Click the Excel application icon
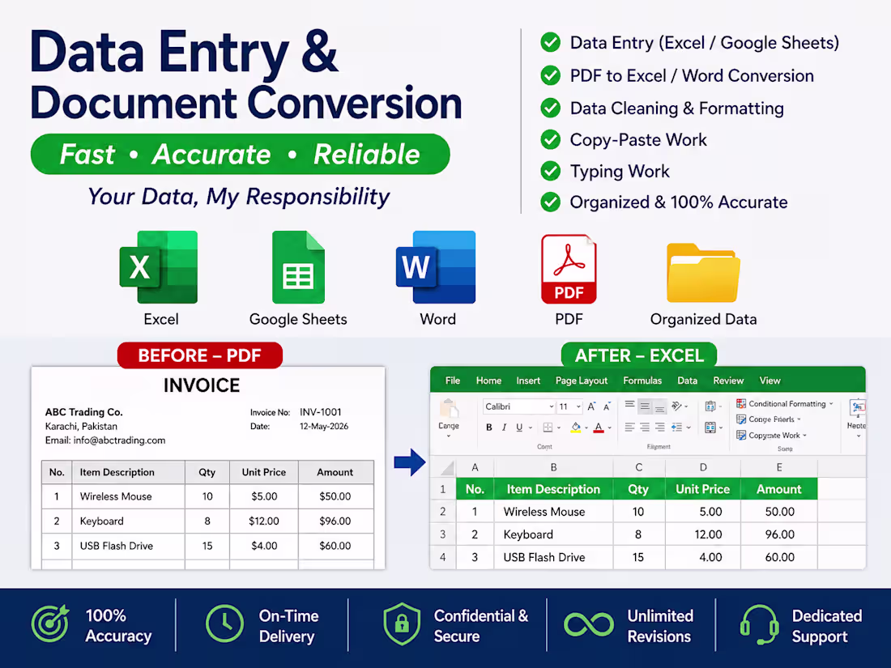891x668 pixels. click(159, 267)
